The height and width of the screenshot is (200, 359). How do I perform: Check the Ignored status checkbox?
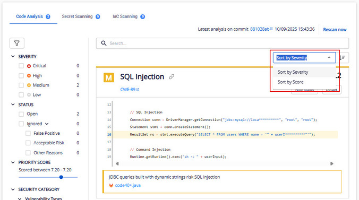coord(21,124)
